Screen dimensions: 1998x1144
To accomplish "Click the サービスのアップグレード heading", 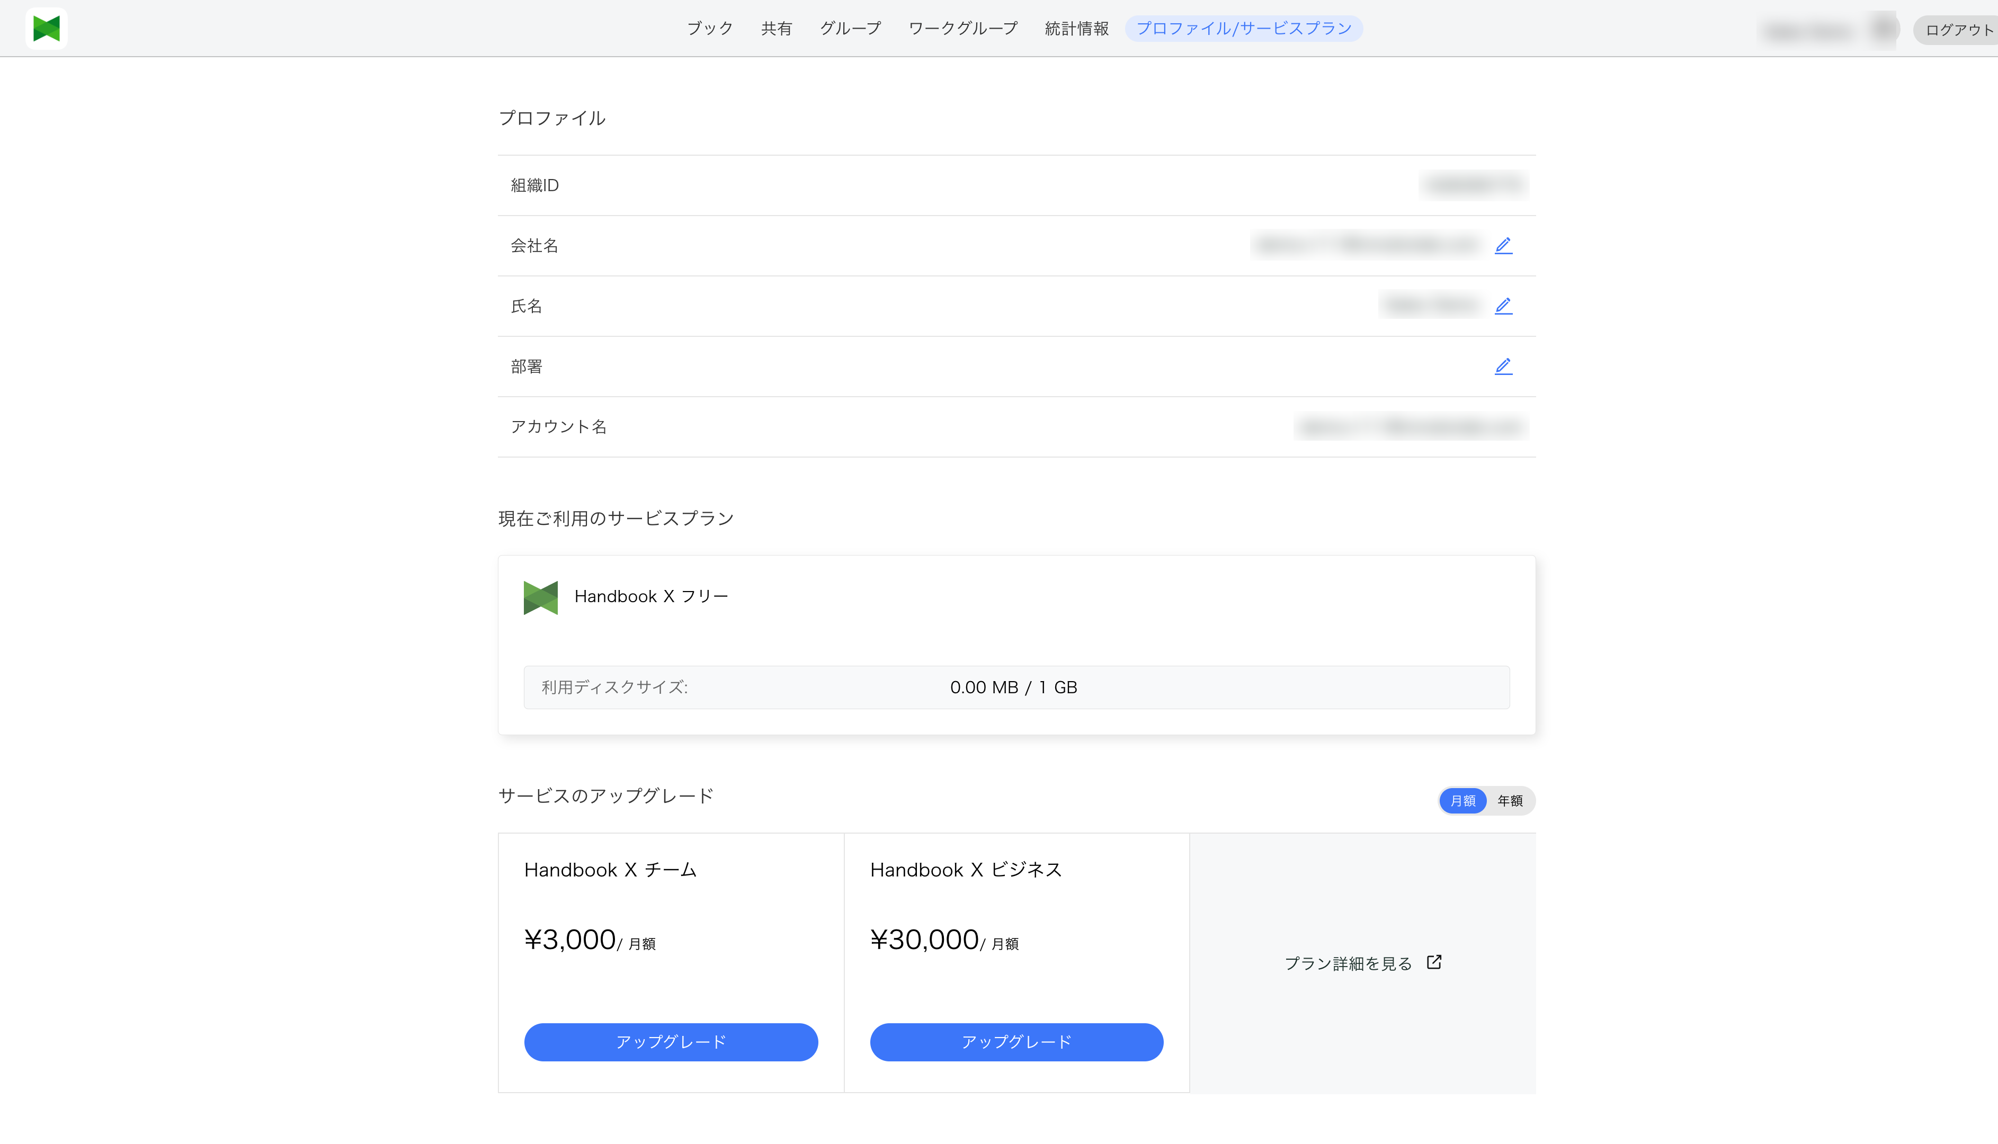I will (606, 796).
